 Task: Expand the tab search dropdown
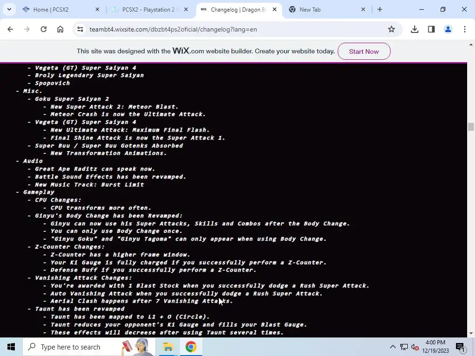pyautogui.click(x=9, y=9)
